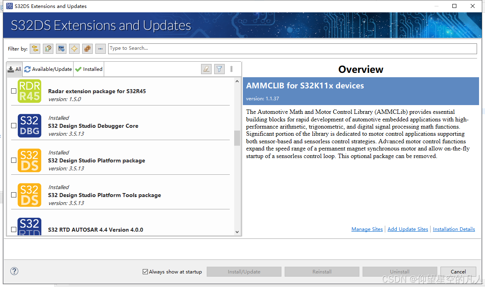Click the RDR R45 radar package icon
This screenshot has width=485, height=287.
29,91
